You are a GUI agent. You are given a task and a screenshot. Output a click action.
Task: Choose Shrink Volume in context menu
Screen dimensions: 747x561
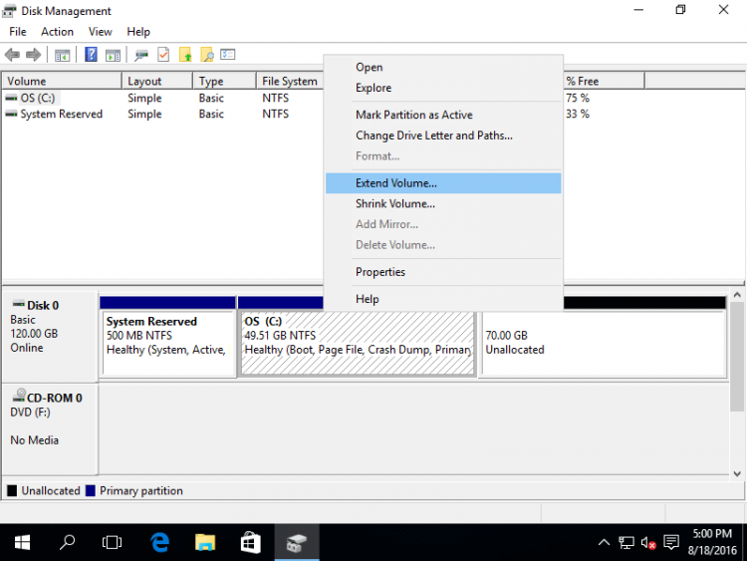(394, 203)
